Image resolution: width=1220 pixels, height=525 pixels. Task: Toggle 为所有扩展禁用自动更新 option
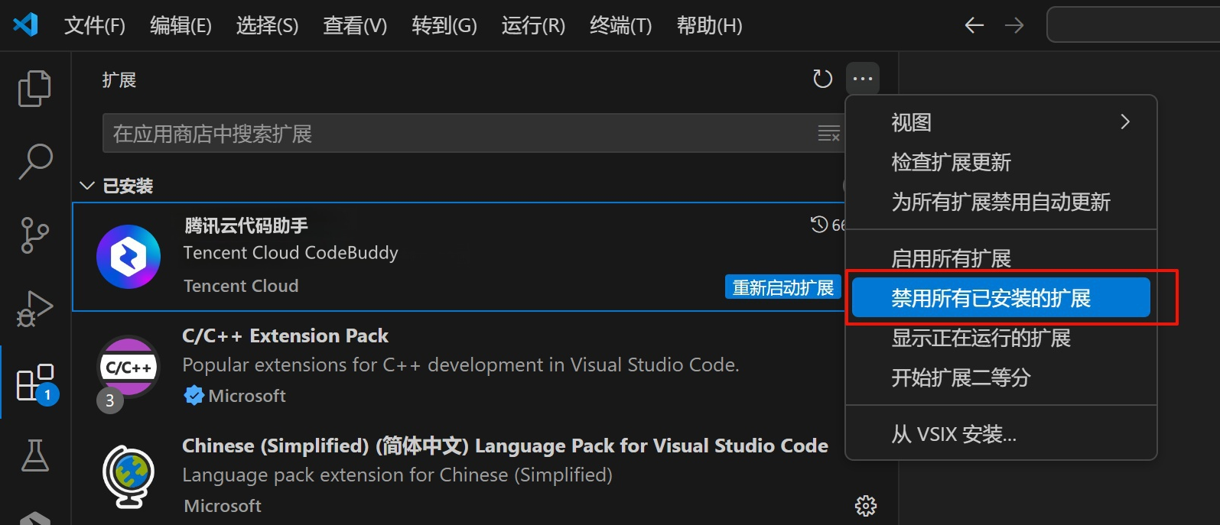(x=1000, y=202)
